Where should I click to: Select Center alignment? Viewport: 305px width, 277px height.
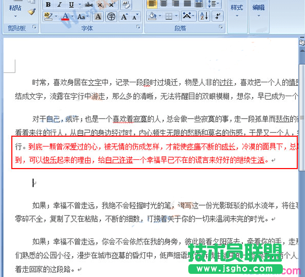(x=164, y=4)
